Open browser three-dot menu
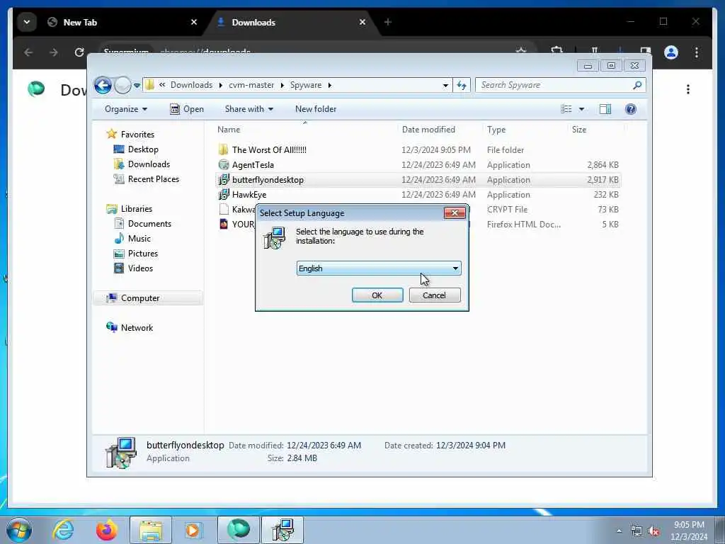Screen dimensions: 725x544 (x=697, y=52)
